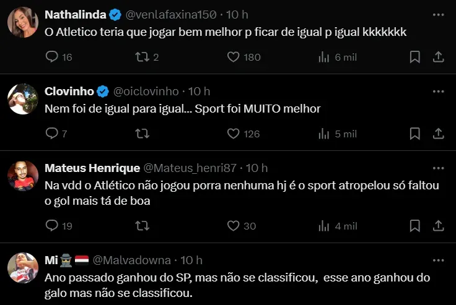Reply to Clovinho's tweet
This screenshot has width=456, height=305.
[x=52, y=134]
